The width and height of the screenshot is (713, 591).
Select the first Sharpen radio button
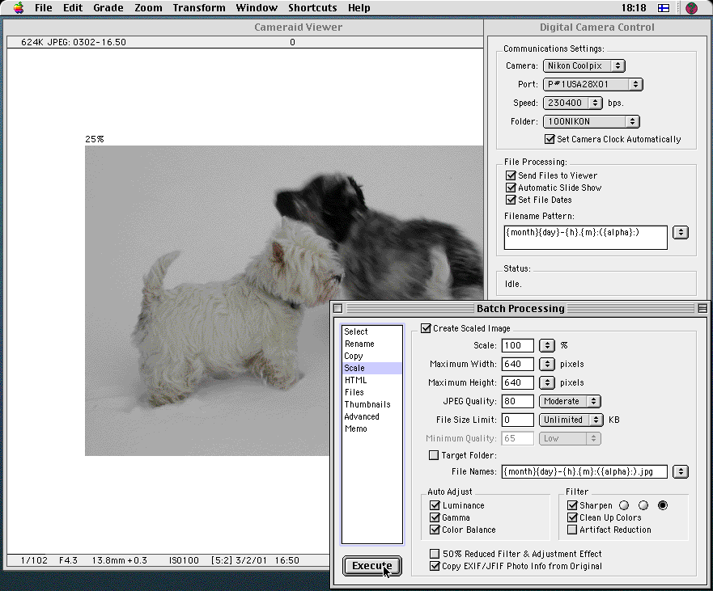pos(623,505)
